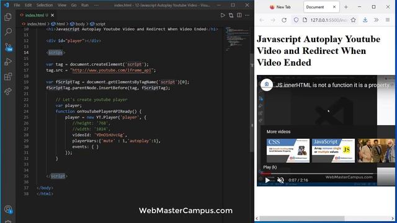The image size is (397, 223).
Task: Open the Edit menu
Action: 28,5
